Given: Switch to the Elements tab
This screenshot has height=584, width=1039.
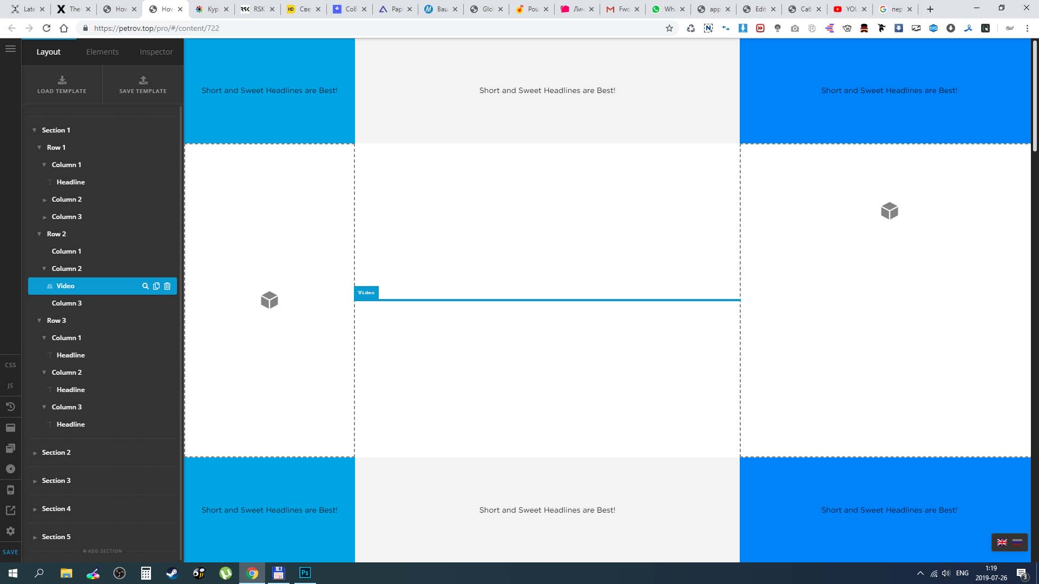Looking at the screenshot, I should click(102, 52).
